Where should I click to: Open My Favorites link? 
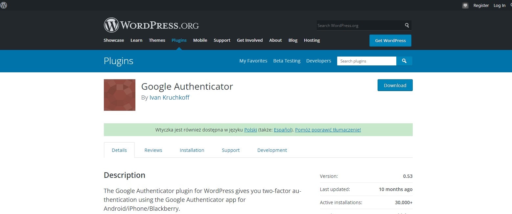point(253,61)
